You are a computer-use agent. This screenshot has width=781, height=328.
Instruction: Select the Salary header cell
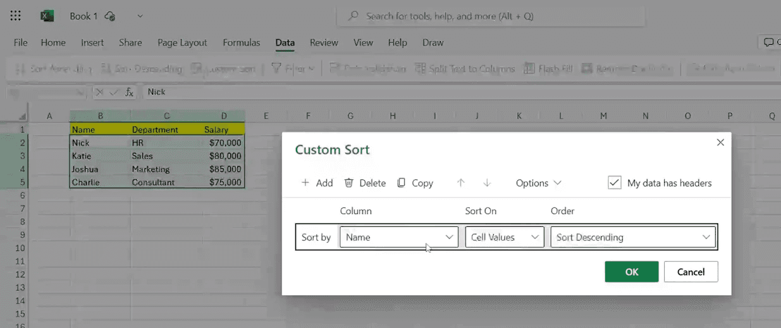tap(223, 129)
